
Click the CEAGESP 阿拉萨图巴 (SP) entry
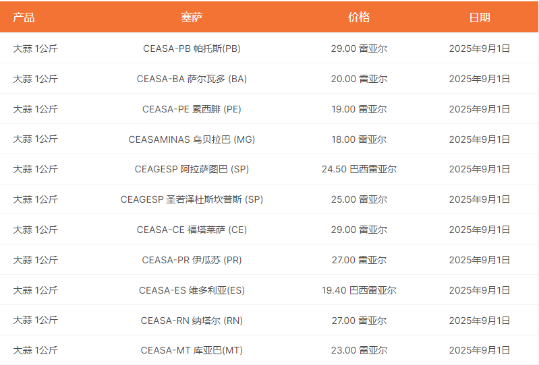click(192, 169)
